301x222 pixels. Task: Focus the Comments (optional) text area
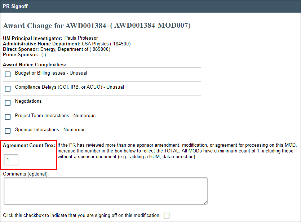pos(105,191)
